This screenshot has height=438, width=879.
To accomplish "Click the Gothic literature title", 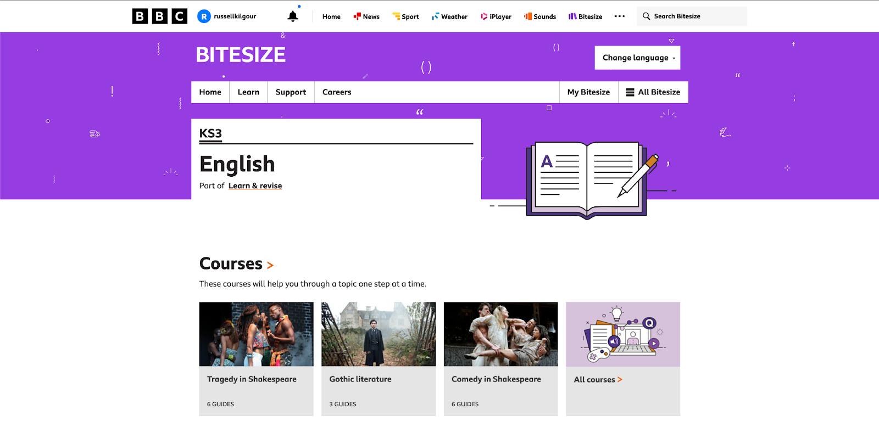I will point(360,379).
